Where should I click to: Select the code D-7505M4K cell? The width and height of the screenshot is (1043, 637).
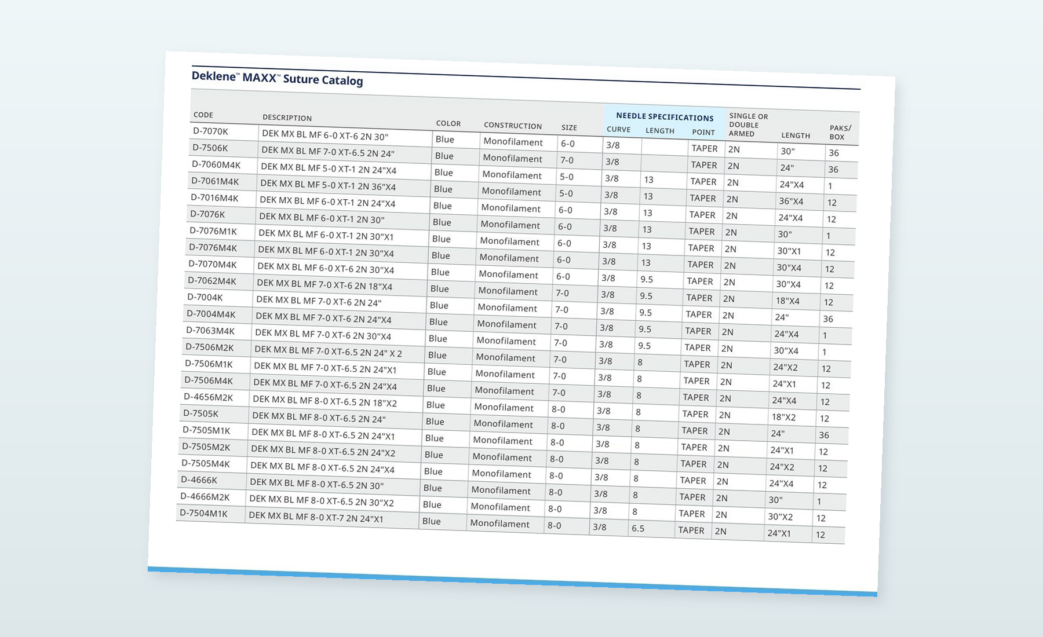pyautogui.click(x=205, y=464)
